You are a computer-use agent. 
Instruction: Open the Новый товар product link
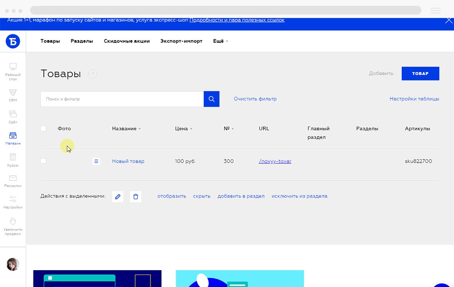128,161
